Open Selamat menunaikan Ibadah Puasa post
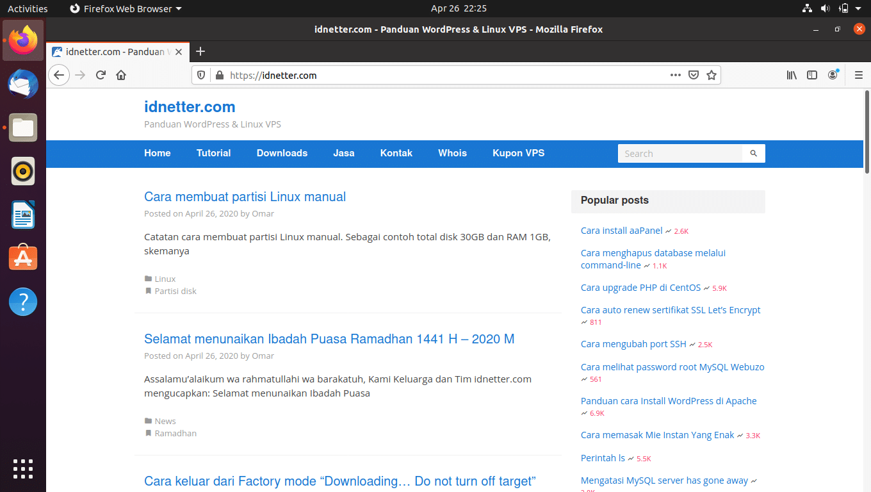This screenshot has height=492, width=871. (x=329, y=339)
